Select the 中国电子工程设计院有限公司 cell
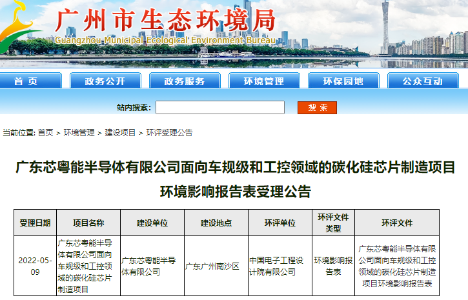This screenshot has width=468, height=300. point(280,266)
